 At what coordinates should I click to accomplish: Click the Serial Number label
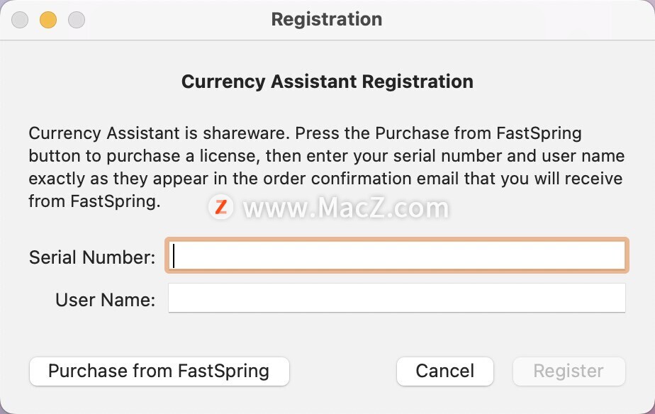(x=92, y=257)
